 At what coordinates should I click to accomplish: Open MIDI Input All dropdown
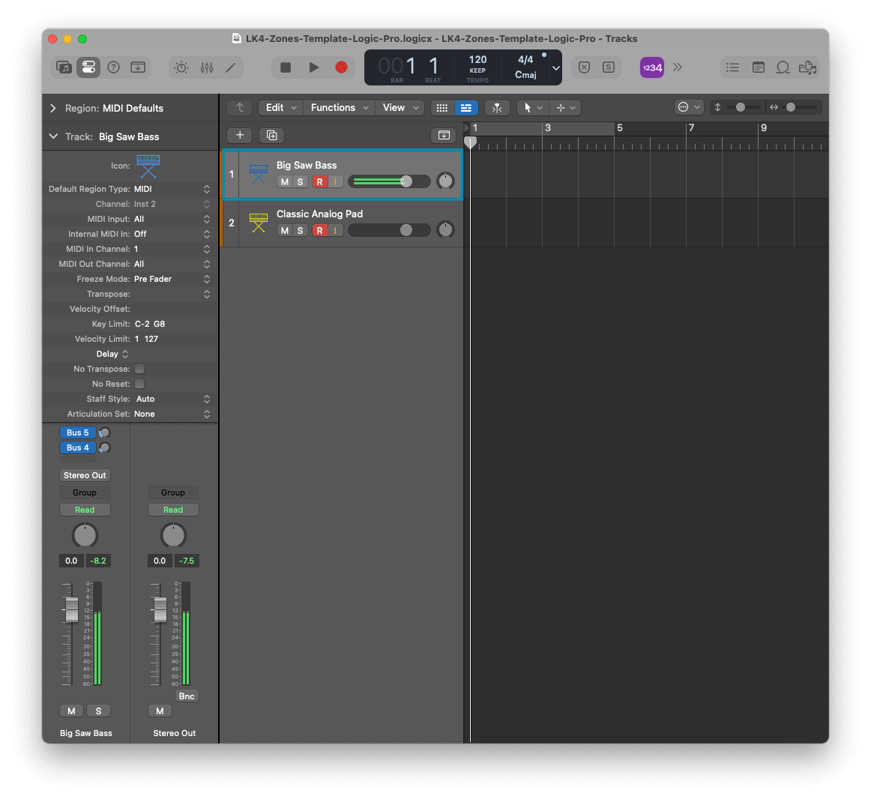[x=172, y=219]
